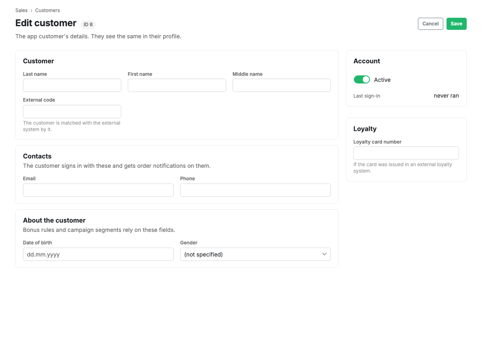
Task: Open Customers breadcrumb link
Action: tap(47, 10)
